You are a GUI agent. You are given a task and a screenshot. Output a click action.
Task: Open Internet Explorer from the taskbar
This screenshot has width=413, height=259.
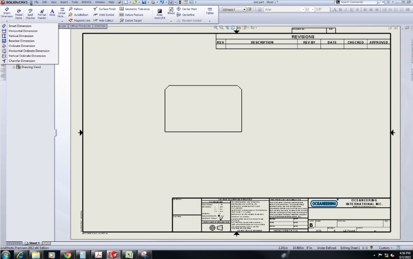tap(20, 255)
